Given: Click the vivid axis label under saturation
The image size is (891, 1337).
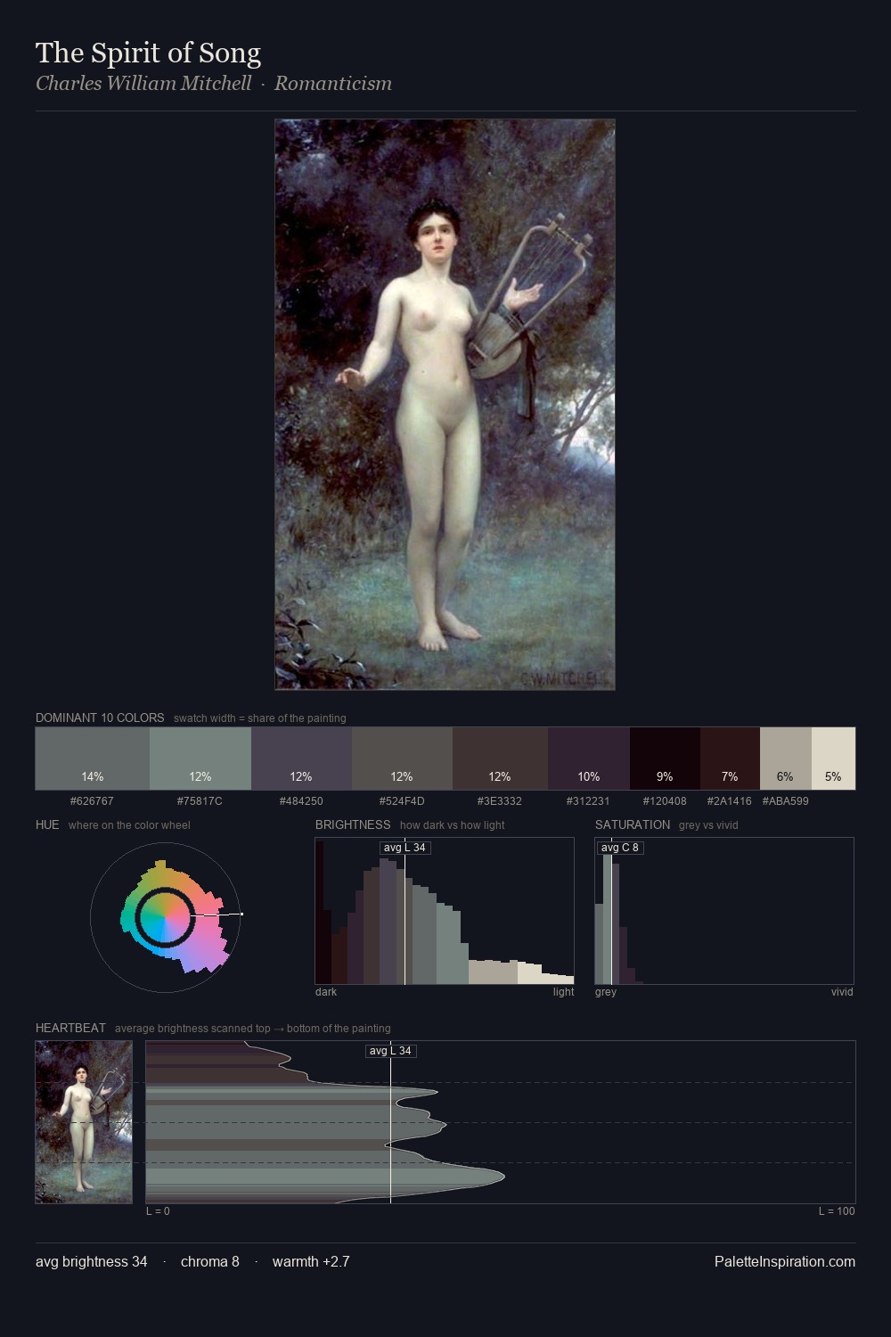Looking at the screenshot, I should pos(842,992).
